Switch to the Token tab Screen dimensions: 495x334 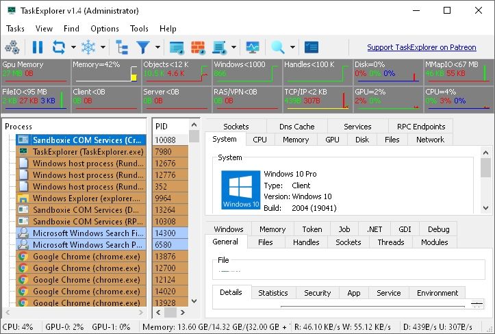pos(312,229)
